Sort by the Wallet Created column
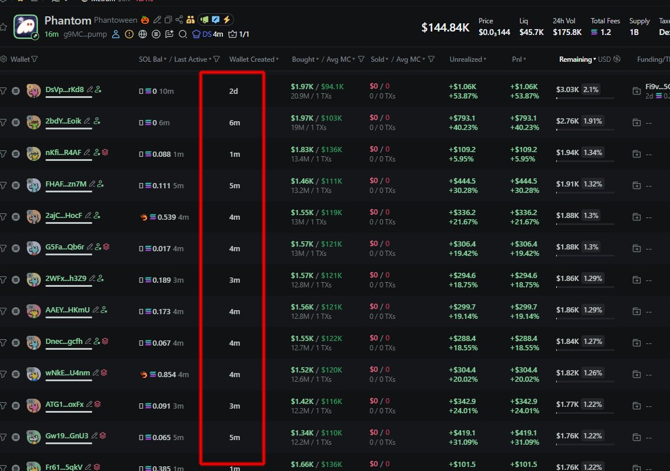The width and height of the screenshot is (670, 471). coord(253,59)
